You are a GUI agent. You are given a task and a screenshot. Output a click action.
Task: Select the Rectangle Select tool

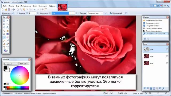point(4,21)
